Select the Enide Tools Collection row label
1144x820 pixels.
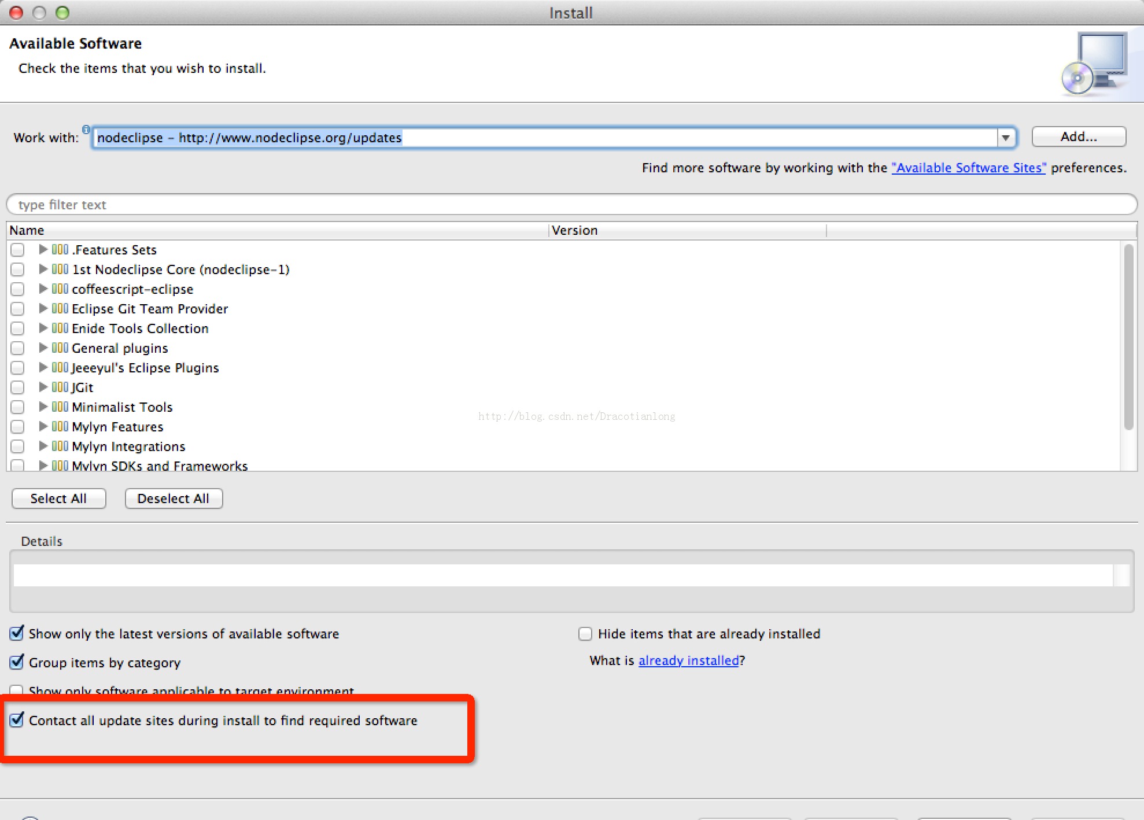pyautogui.click(x=140, y=328)
